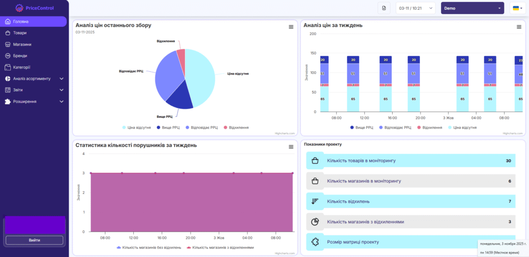529x257 pixels.
Task: Open the Ukrainian flag language selector
Action: click(517, 8)
